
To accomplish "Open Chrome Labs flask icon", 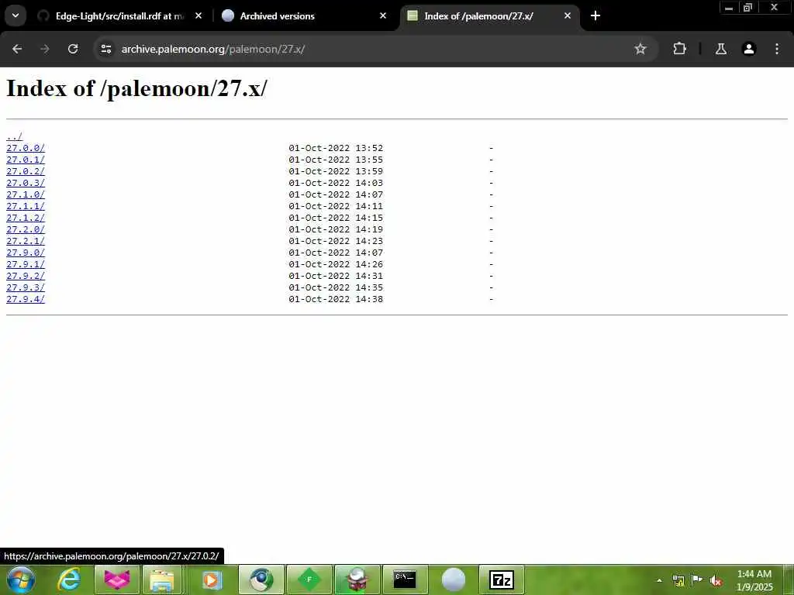I will (x=721, y=49).
